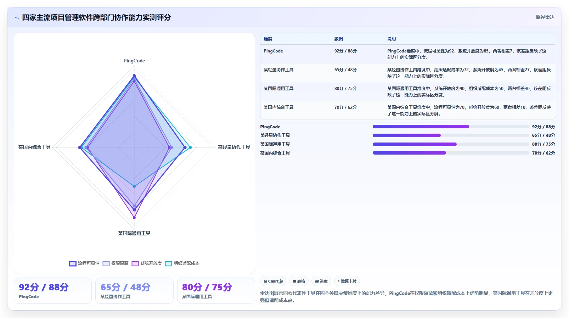This screenshot has height=318, width=569.
Task: Click the 某国内综合工具 progress bar
Action: (x=451, y=153)
